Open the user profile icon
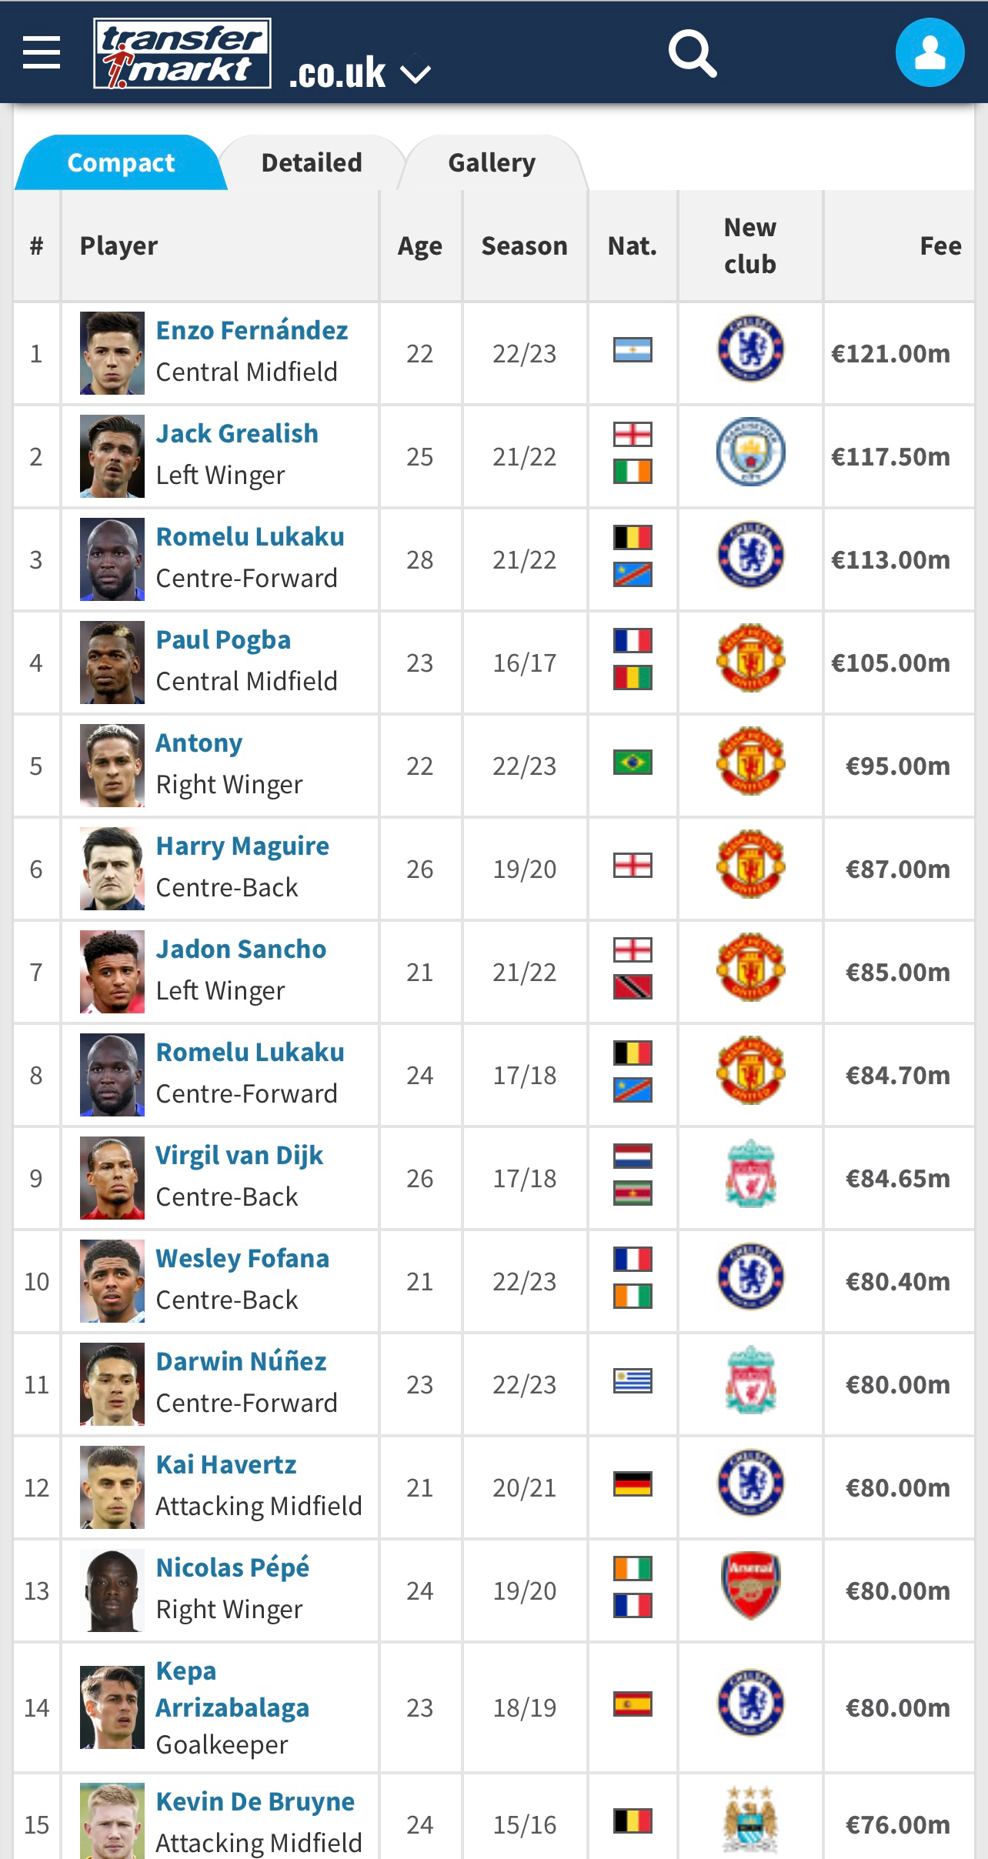This screenshot has width=988, height=1859. click(930, 52)
